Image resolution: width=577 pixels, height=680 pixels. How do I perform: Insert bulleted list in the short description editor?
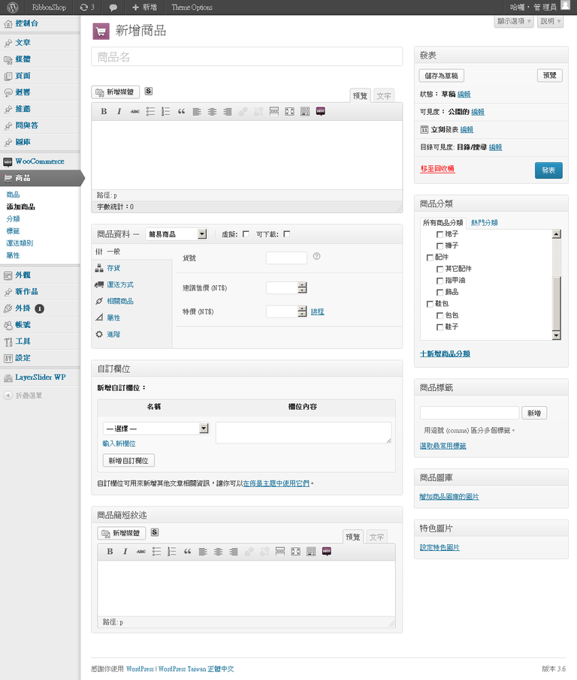coord(157,552)
